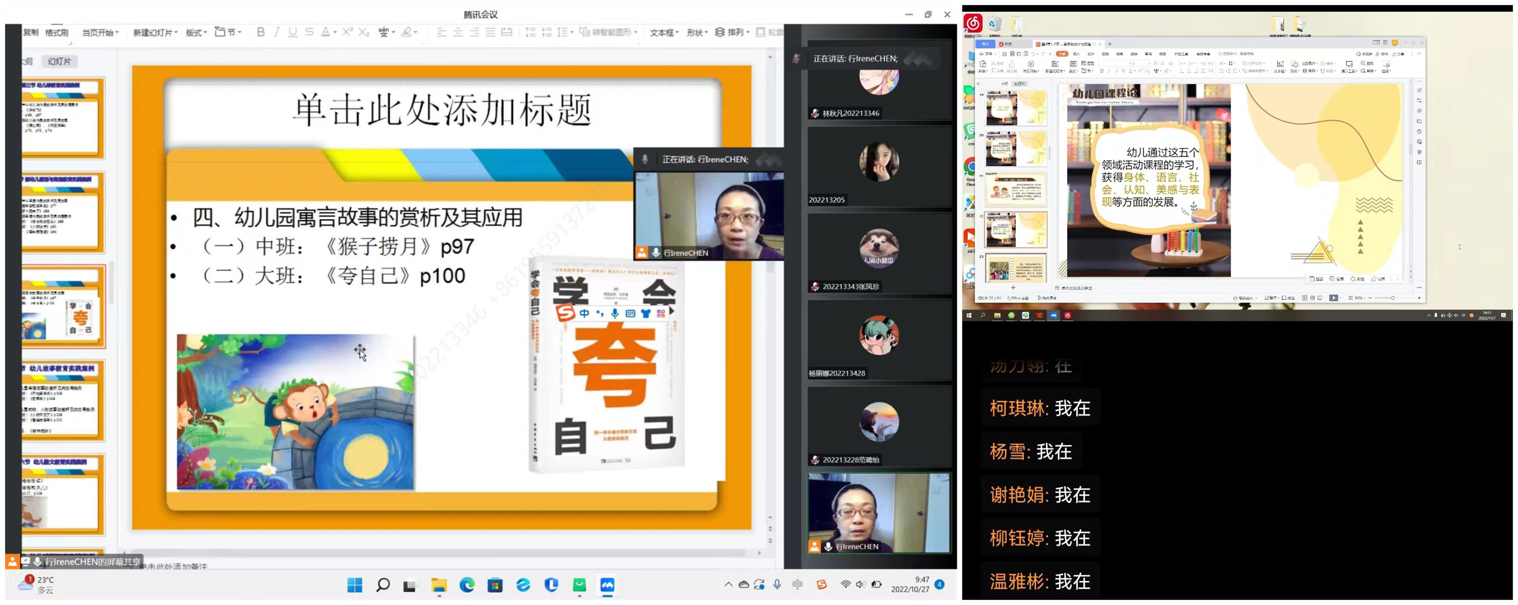Toggle underline formatting in left toolbar
Viewport: 1518px width, 605px height.
[293, 33]
